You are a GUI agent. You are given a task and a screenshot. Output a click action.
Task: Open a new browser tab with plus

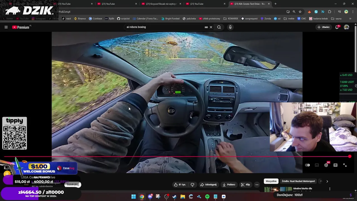click(276, 4)
